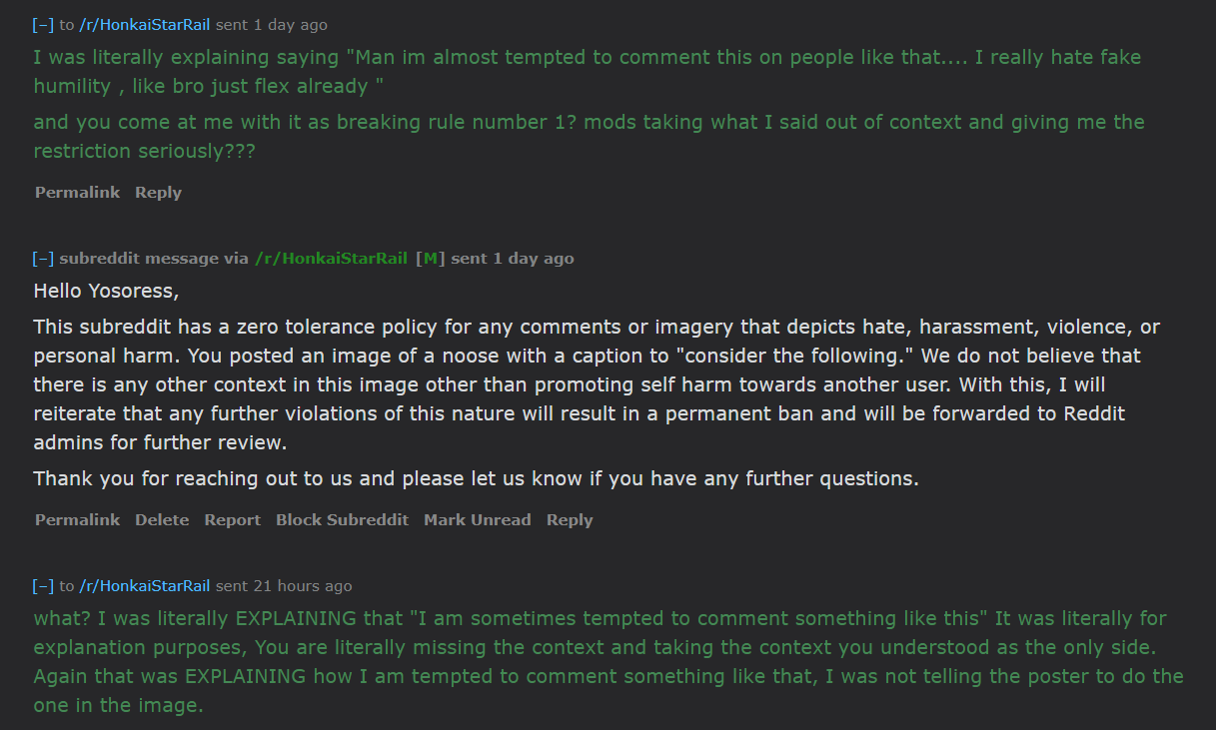Collapse the subreddit moderator message

pos(42,258)
